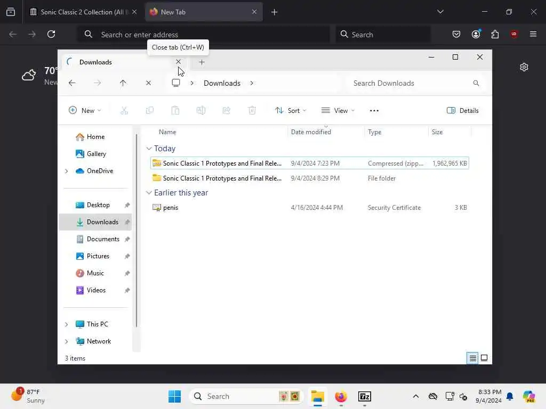Reload the page in Firefox
This screenshot has width=546, height=409.
coord(51,34)
